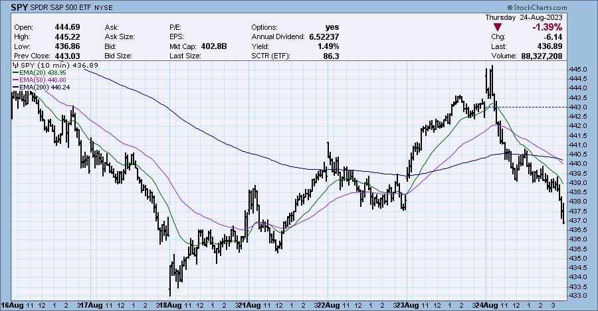This screenshot has width=598, height=311.
Task: Click the 16Aug date on the time axis
Action: [12, 305]
